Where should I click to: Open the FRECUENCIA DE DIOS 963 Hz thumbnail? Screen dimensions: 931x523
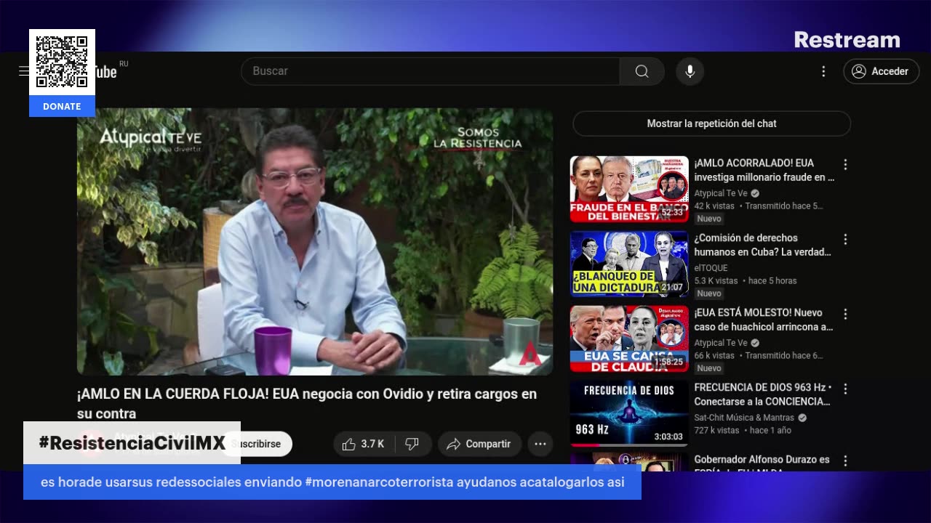click(629, 413)
